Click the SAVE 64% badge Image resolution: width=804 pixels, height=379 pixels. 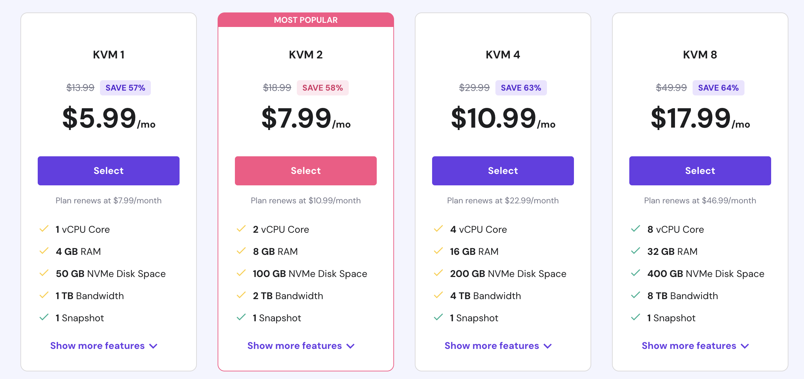718,88
